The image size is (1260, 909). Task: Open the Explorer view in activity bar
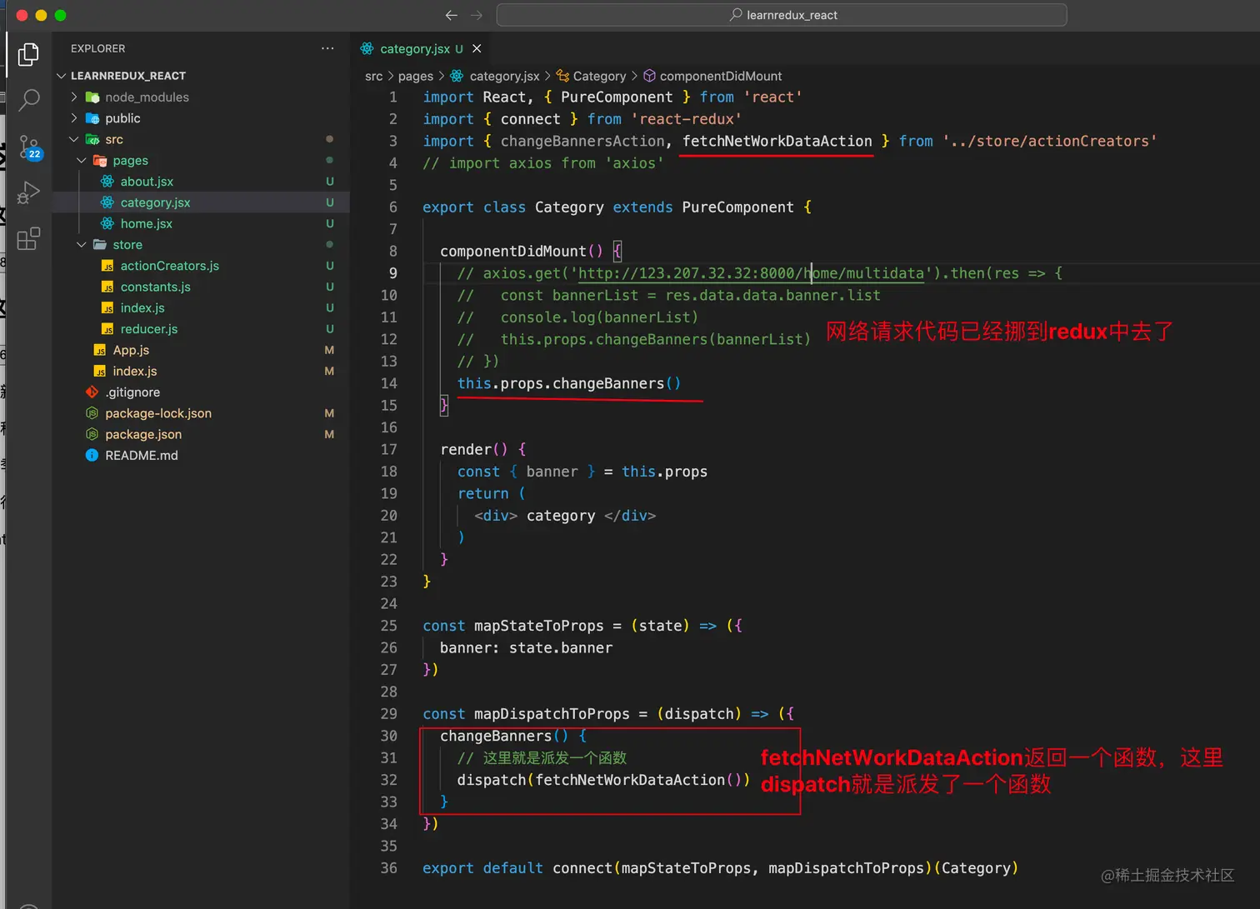point(28,54)
